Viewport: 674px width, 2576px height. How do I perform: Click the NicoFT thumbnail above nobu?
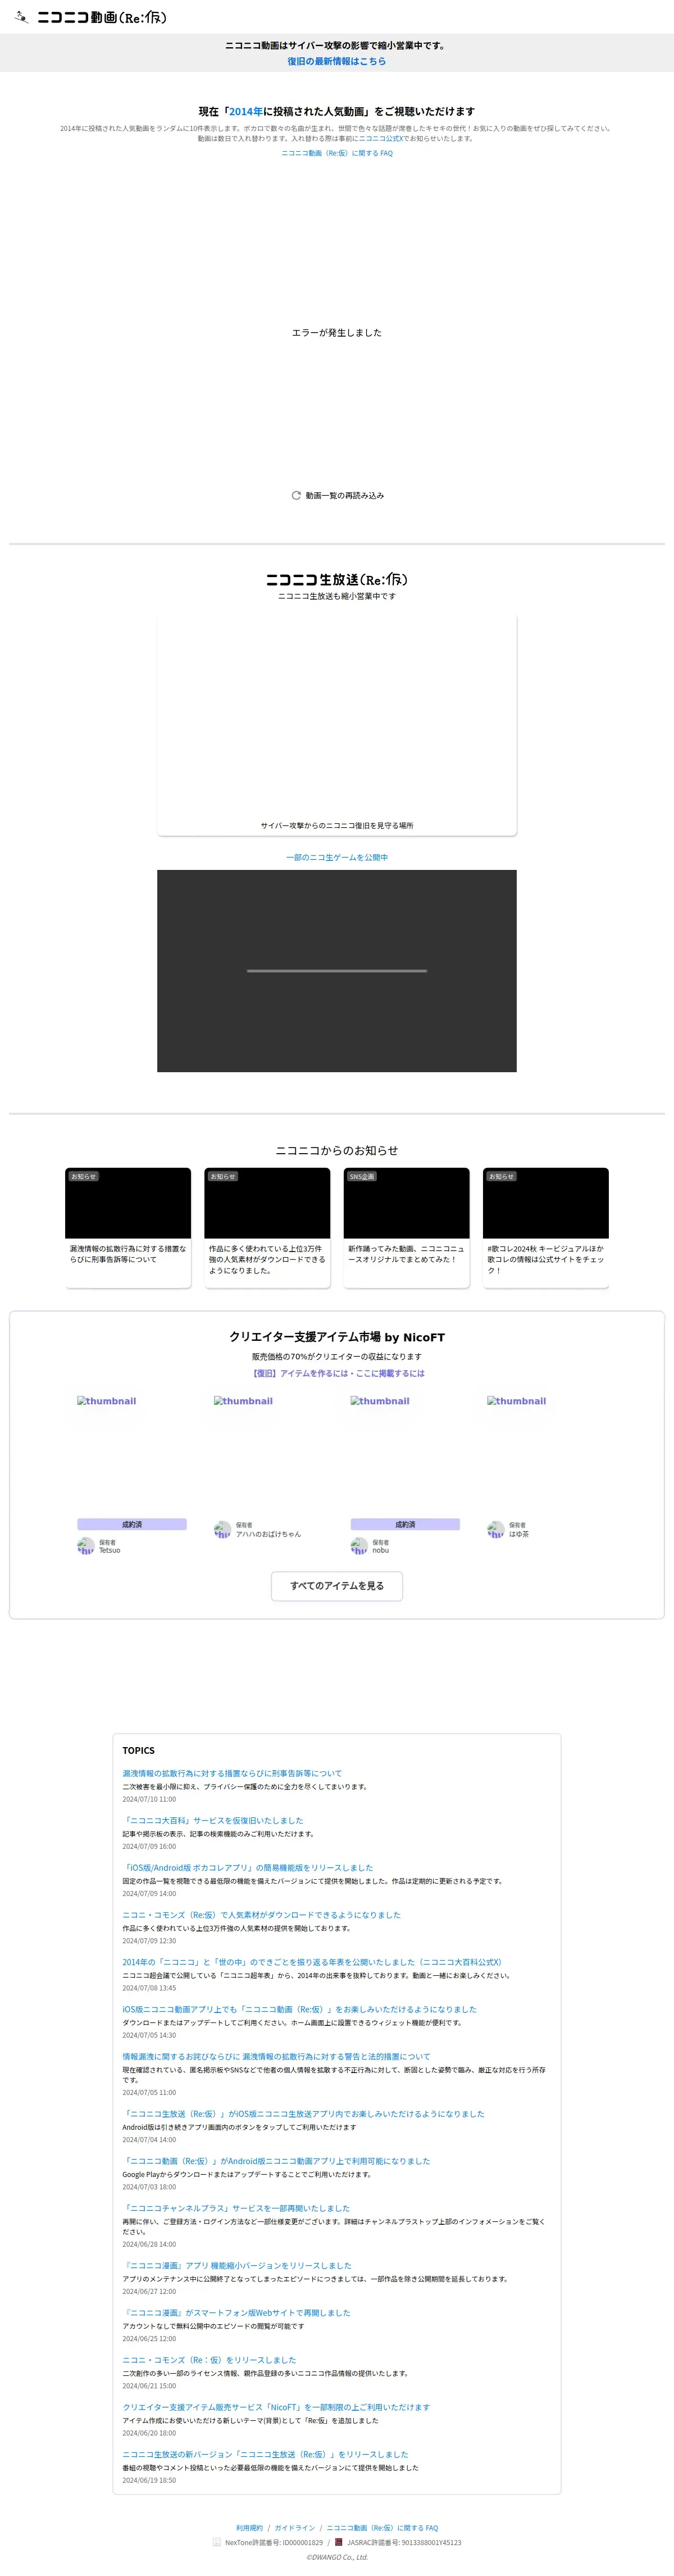[x=405, y=1450]
